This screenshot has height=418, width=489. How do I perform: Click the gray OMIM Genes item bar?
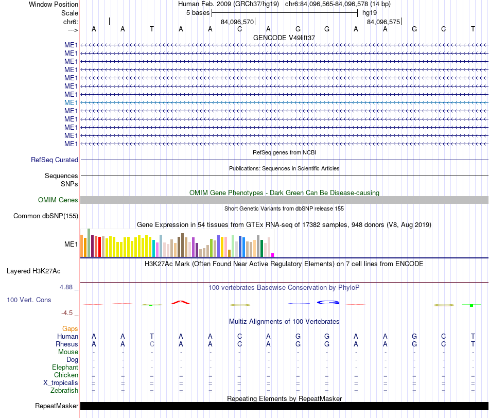click(x=284, y=200)
